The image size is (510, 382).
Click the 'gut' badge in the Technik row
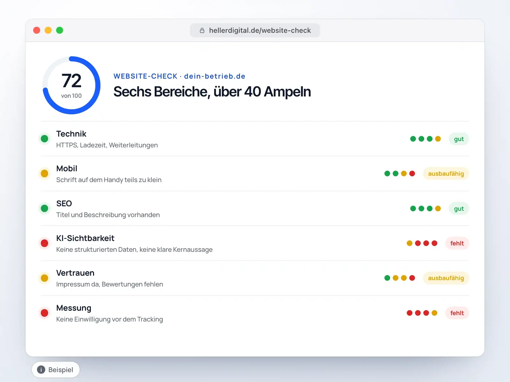tap(459, 139)
